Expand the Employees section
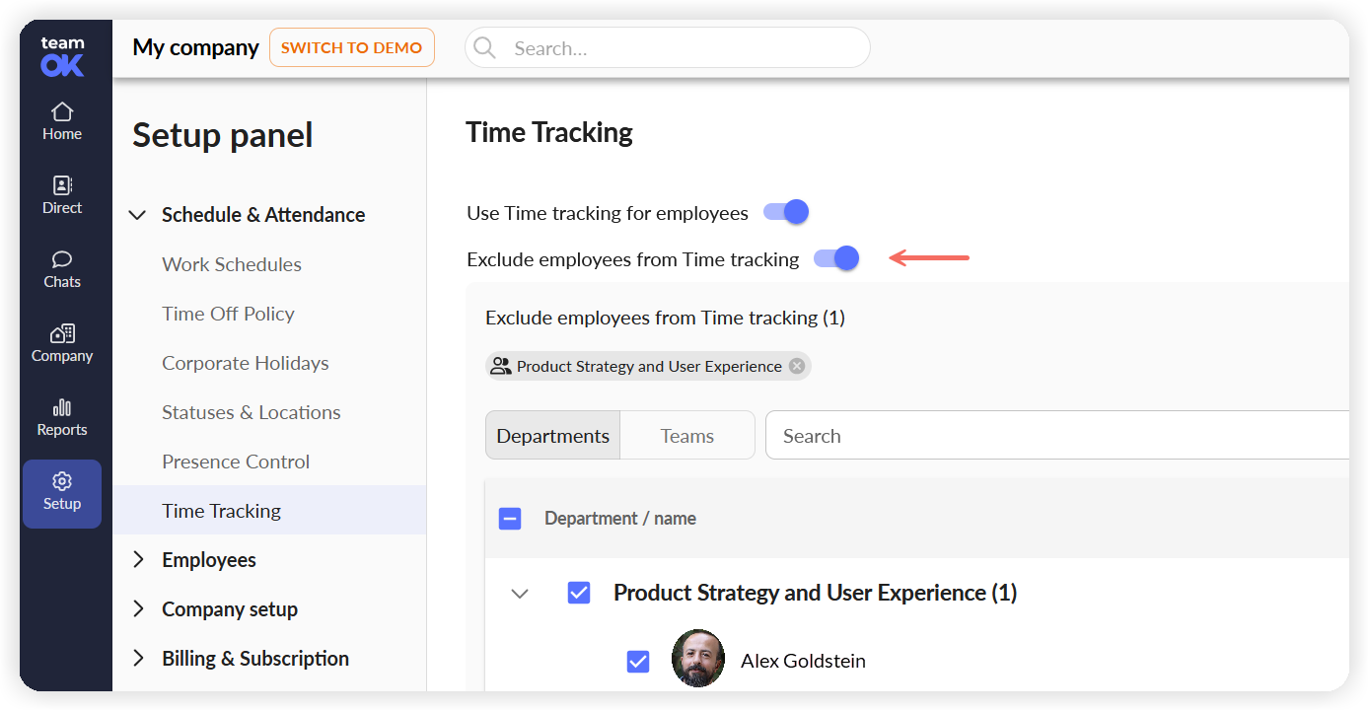The image size is (1369, 711). tap(138, 560)
